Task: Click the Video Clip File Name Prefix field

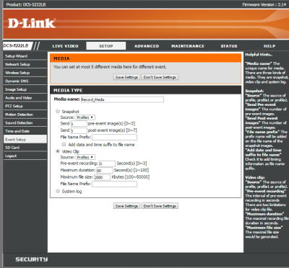Action: pos(114,184)
